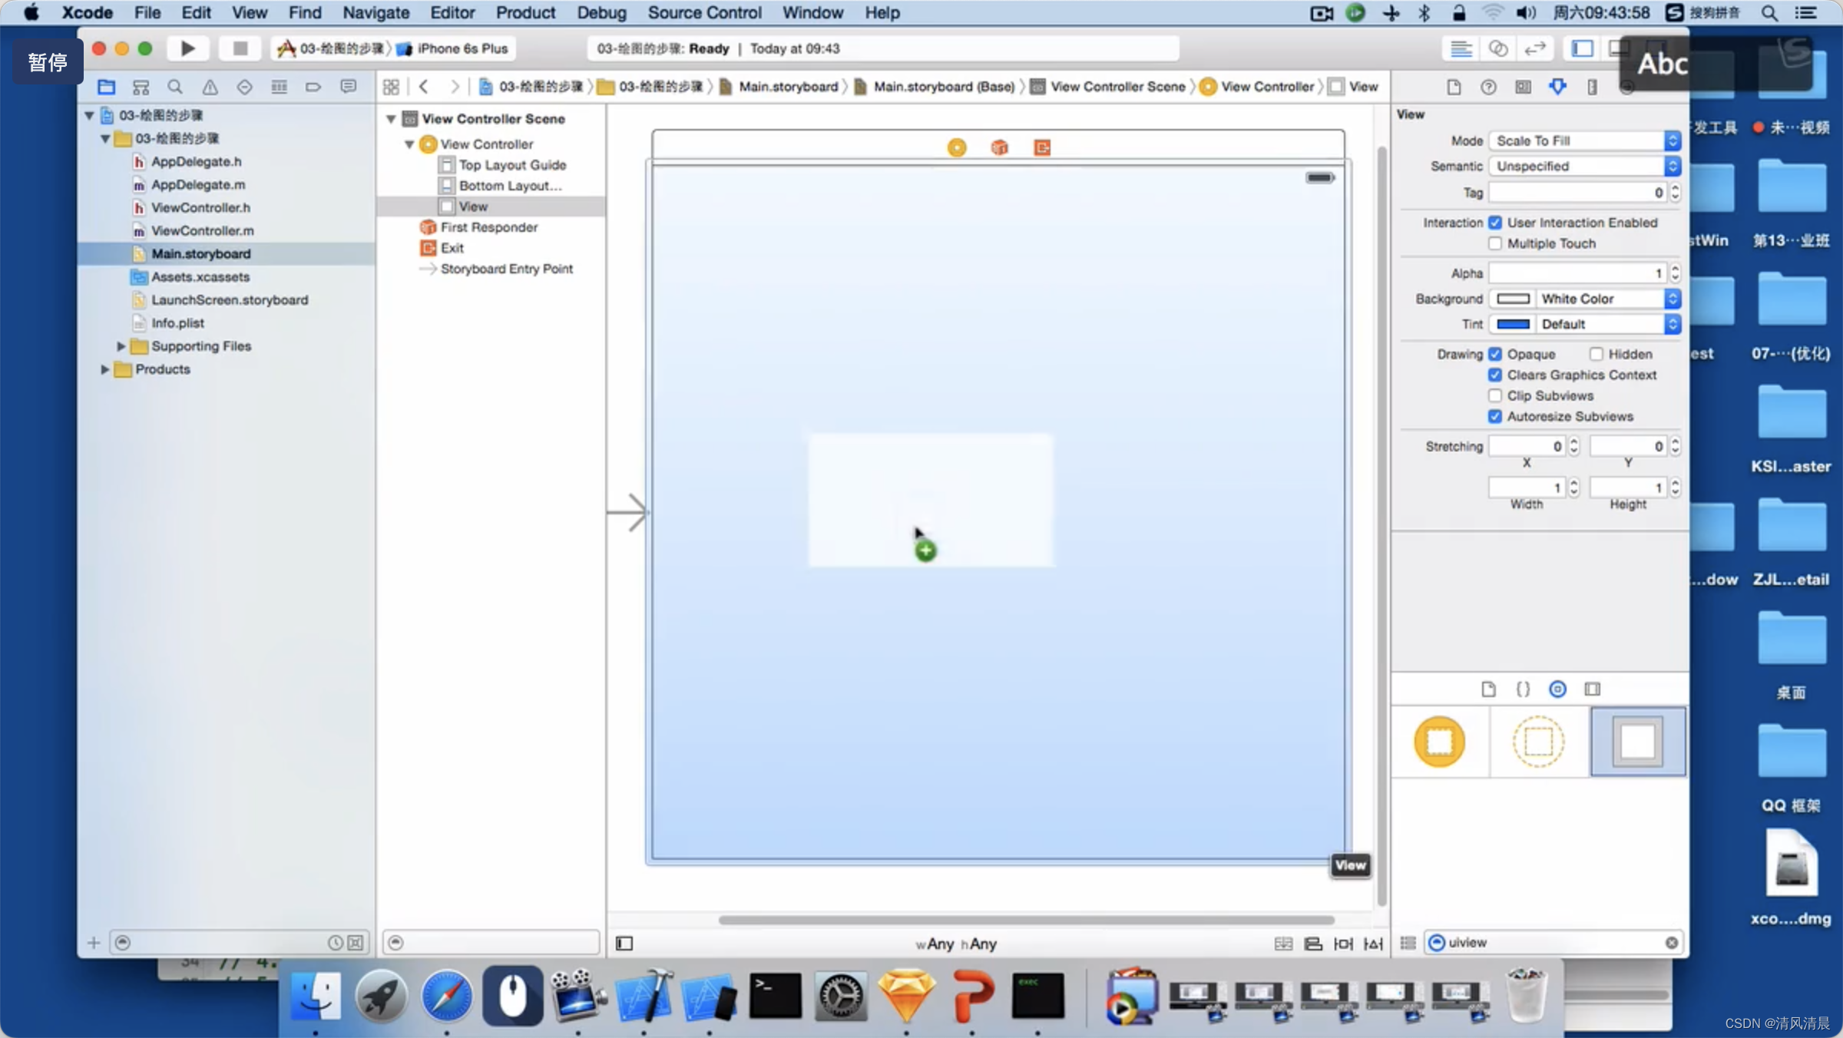Open the Pin constraints button at canvas bottom
Viewport: 1843px width, 1038px height.
pyautogui.click(x=1343, y=943)
